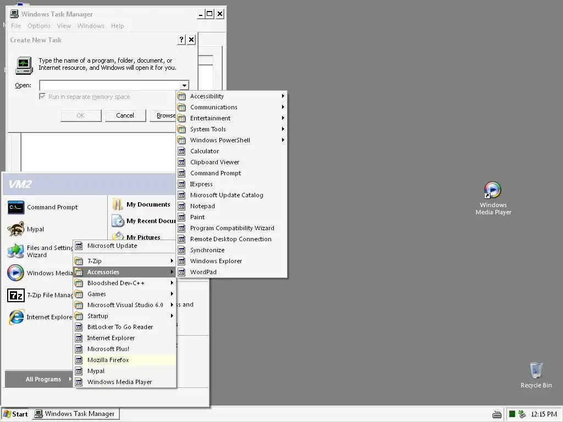
Task: Click the WordPad program icon
Action: (181, 272)
